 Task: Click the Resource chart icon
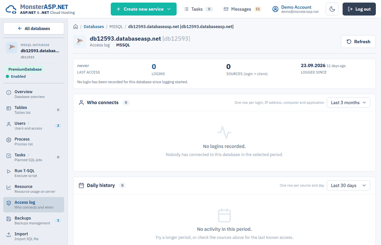click(9, 187)
